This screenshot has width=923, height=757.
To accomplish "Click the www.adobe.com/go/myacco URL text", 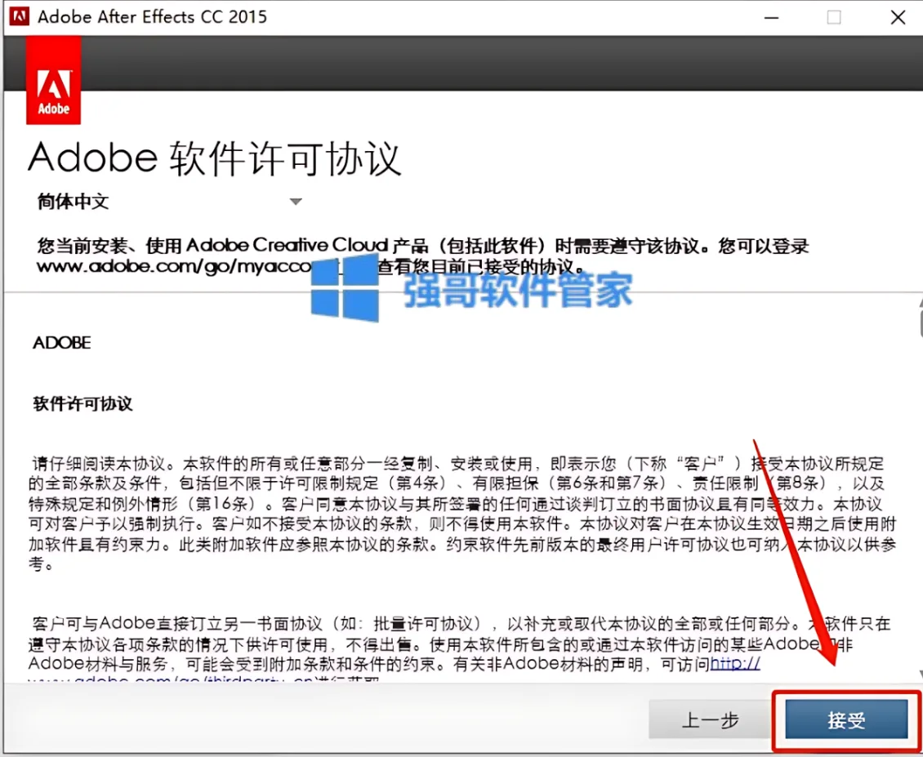I will click(174, 267).
